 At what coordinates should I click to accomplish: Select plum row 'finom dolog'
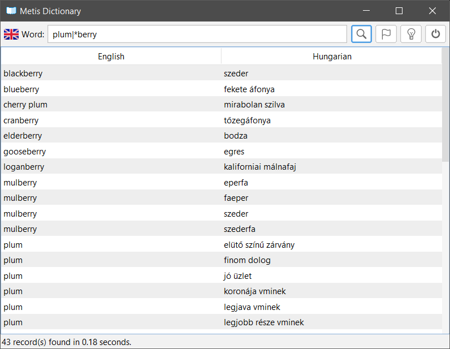(221, 260)
